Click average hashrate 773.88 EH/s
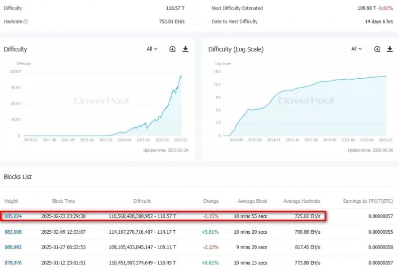Image resolution: width=398 pixels, height=269 pixels. (307, 263)
